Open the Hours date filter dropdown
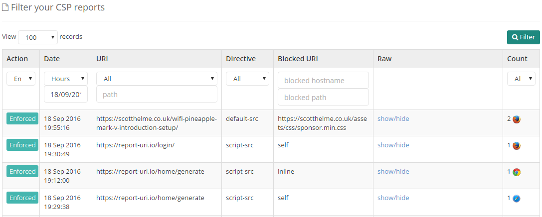 [66, 79]
